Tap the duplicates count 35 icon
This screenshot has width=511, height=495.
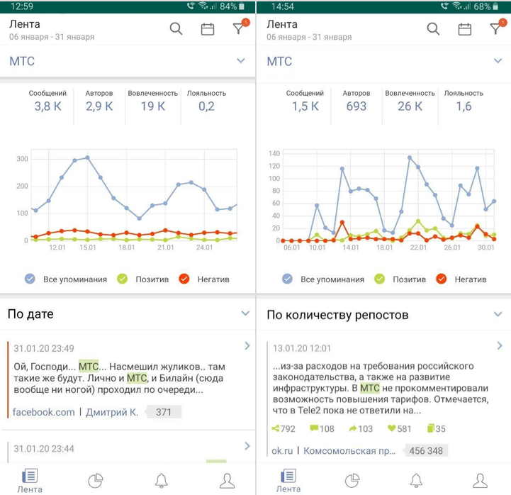(431, 428)
